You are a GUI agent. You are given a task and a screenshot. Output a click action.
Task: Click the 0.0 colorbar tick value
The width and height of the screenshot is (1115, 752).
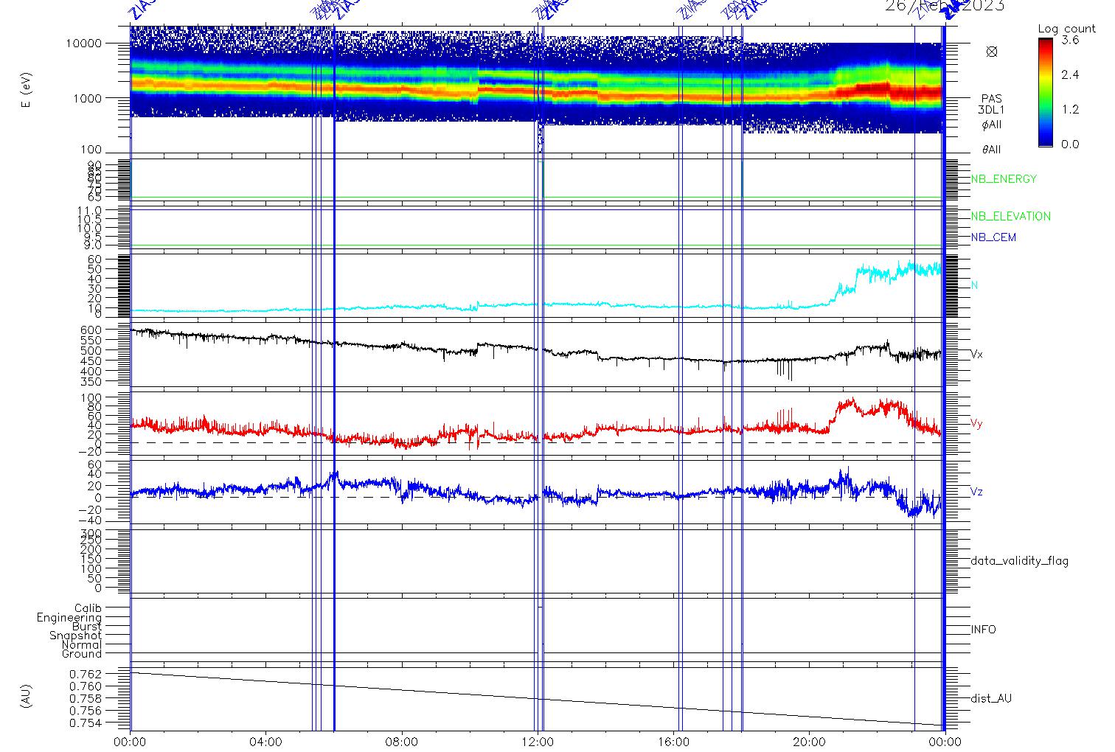coord(1069,145)
